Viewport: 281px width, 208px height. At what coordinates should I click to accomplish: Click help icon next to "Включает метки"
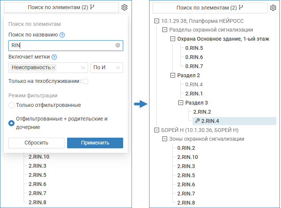point(54,57)
